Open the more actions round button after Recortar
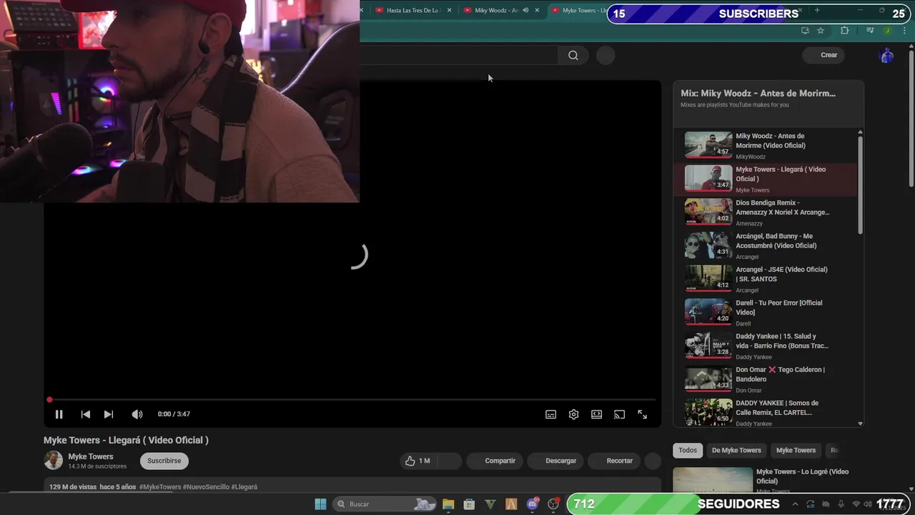Image resolution: width=915 pixels, height=515 pixels. (x=653, y=461)
